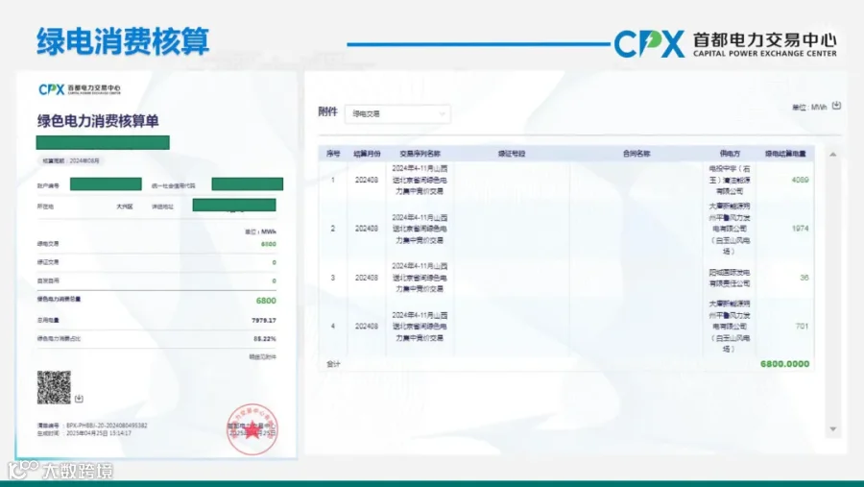Expand the chevron arrow in the 附件 combo box
Screen dimensions: 864x487
[x=442, y=114]
